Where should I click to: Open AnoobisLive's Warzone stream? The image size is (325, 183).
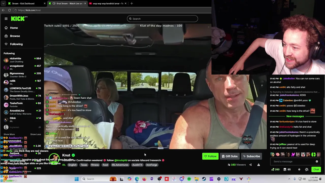[22, 112]
